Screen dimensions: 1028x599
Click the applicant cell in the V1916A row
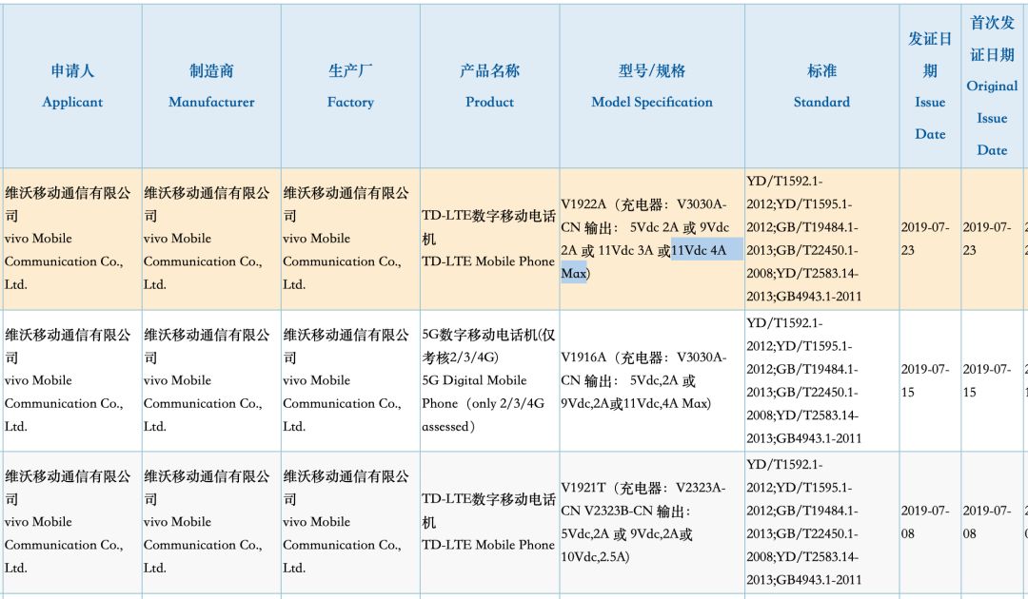72,380
